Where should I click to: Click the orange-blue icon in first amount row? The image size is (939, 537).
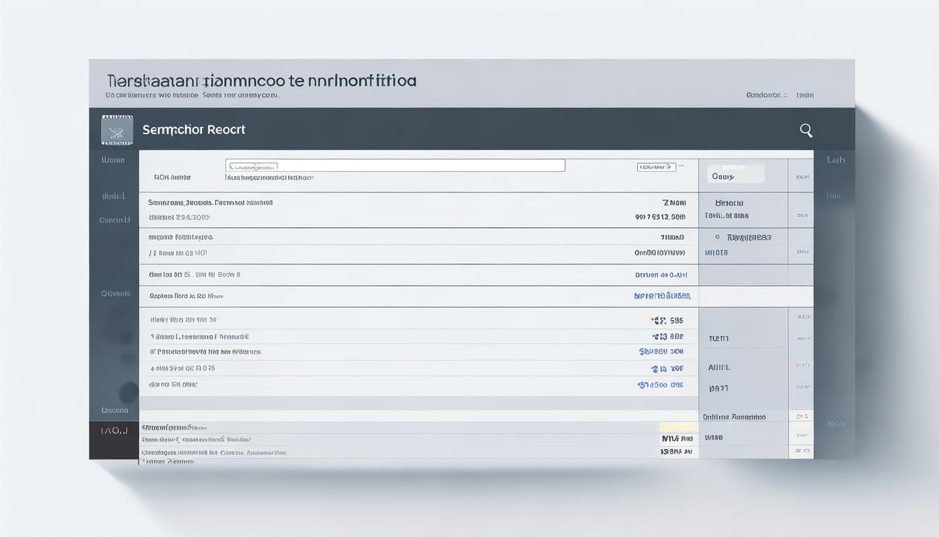pos(655,321)
